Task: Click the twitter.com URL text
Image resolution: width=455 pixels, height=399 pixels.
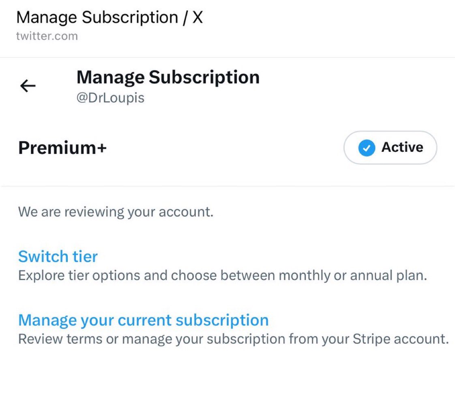Action: point(47,36)
